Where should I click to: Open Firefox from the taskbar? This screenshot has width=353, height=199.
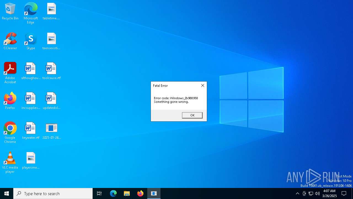pyautogui.click(x=140, y=193)
